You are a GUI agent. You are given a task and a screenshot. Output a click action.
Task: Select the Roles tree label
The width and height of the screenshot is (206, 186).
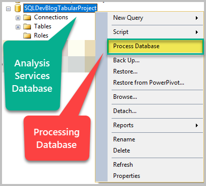point(41,35)
